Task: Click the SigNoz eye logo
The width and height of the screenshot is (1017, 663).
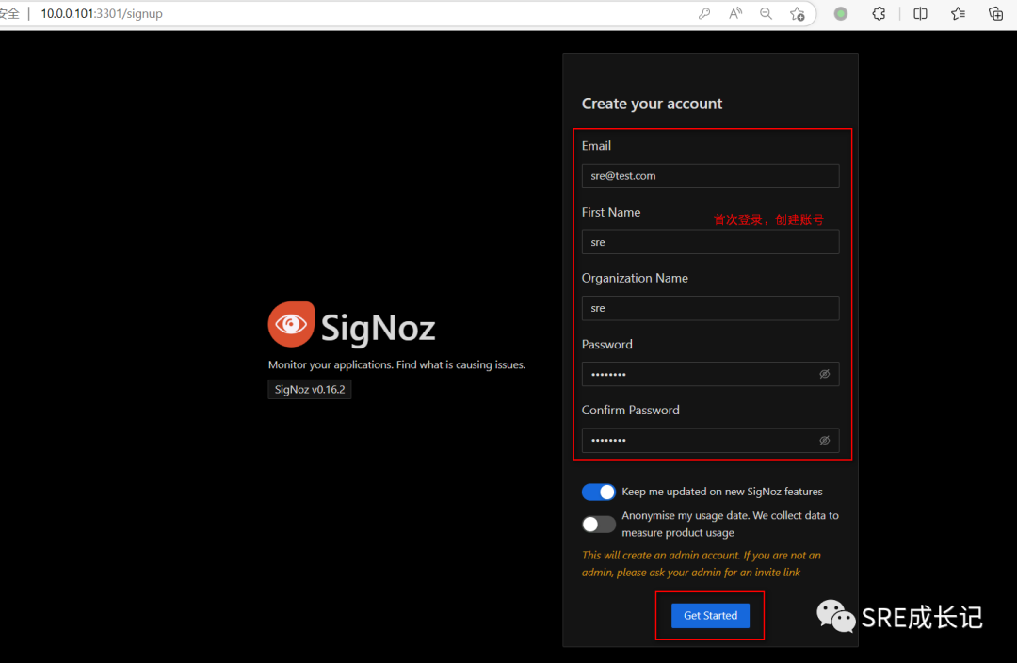Action: 291,324
